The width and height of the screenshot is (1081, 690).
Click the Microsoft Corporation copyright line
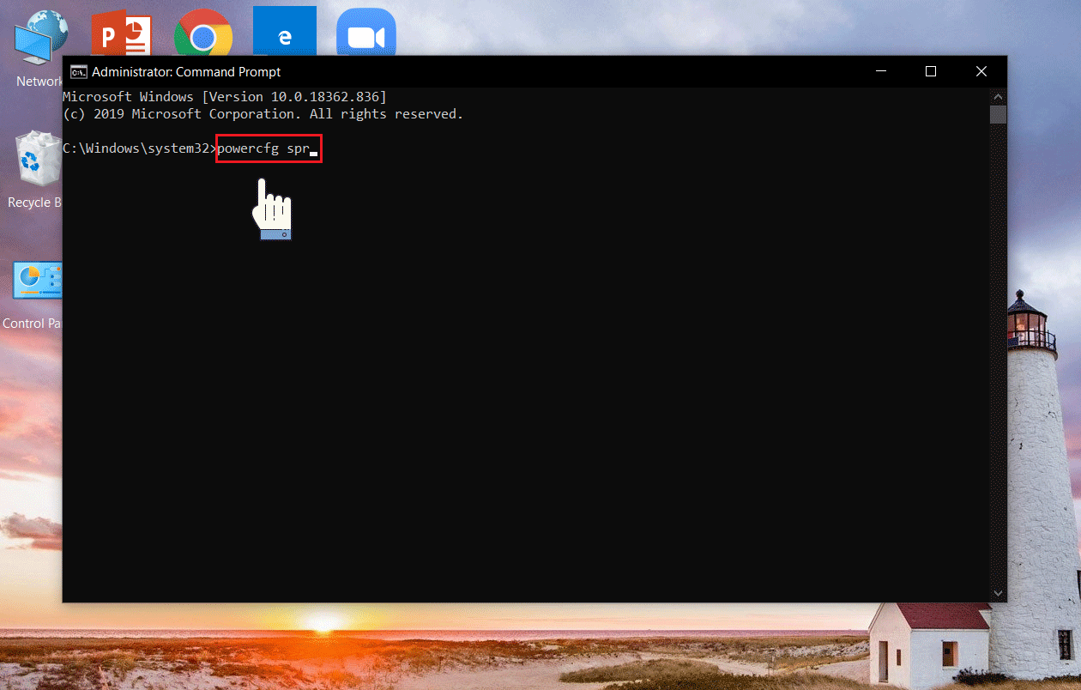[263, 114]
